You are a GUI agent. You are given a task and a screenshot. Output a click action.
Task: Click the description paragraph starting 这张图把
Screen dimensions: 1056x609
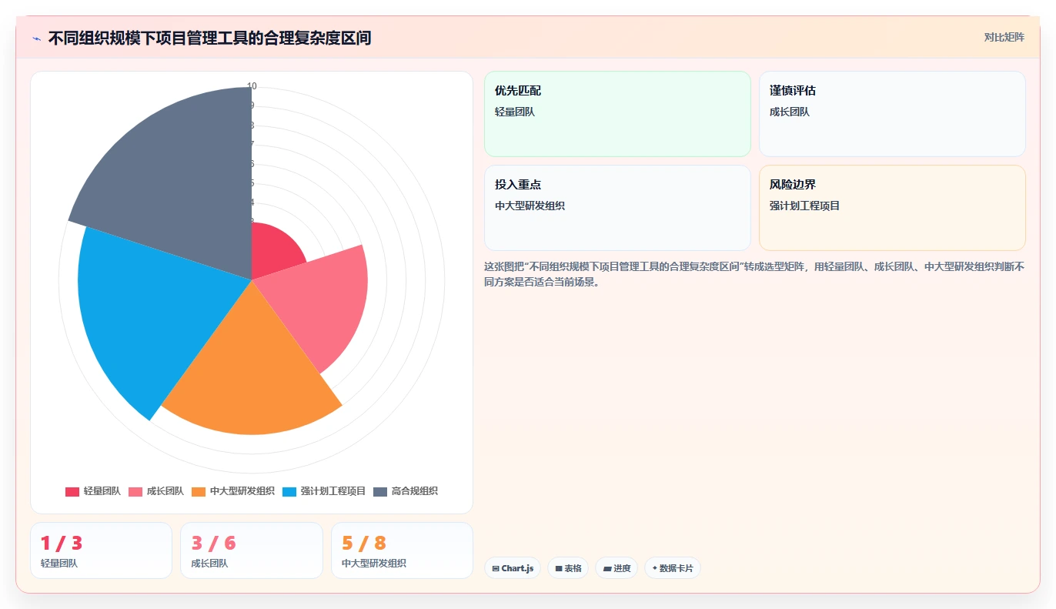coord(754,274)
